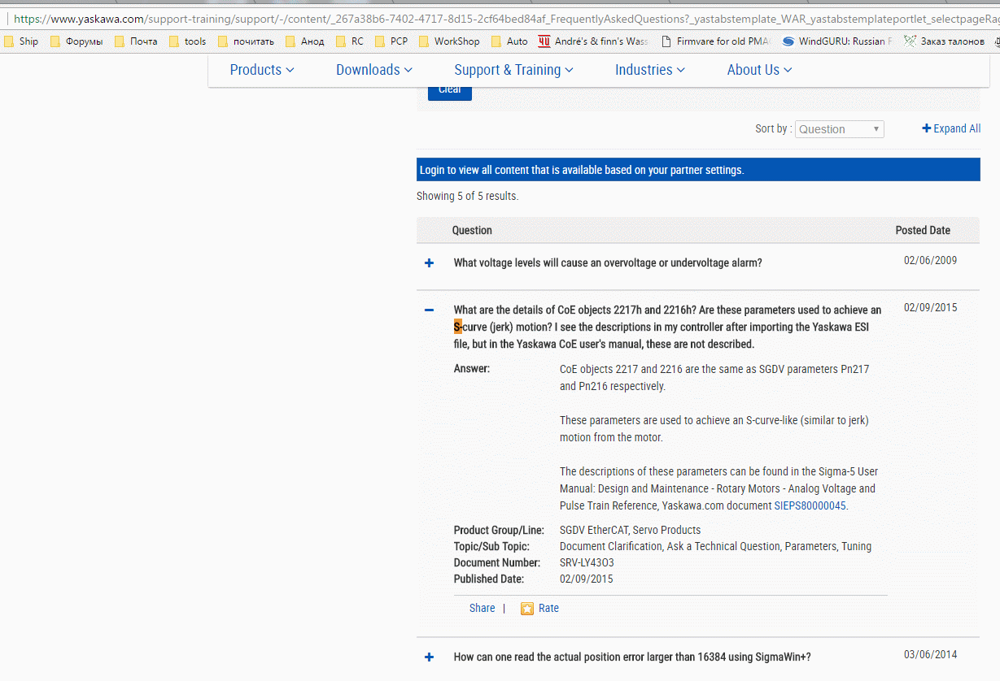Open the Ship bookmarks folder

(x=22, y=41)
